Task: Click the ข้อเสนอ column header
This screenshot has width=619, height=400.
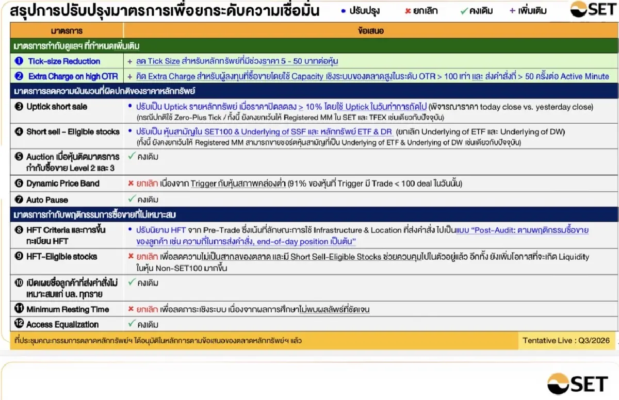Action: 370,31
